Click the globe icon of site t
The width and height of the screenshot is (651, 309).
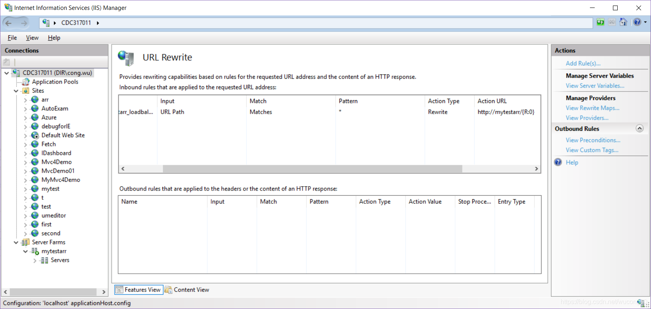point(35,198)
